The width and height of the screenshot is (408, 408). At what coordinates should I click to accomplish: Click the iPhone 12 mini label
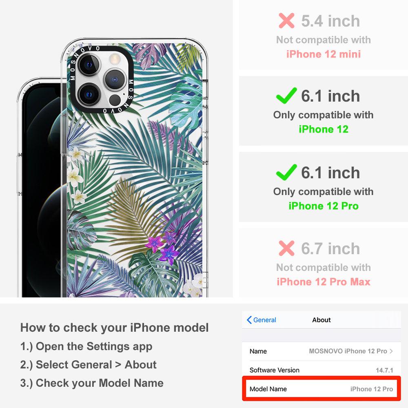point(324,54)
